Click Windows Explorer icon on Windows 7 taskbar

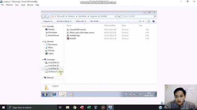point(62,94)
